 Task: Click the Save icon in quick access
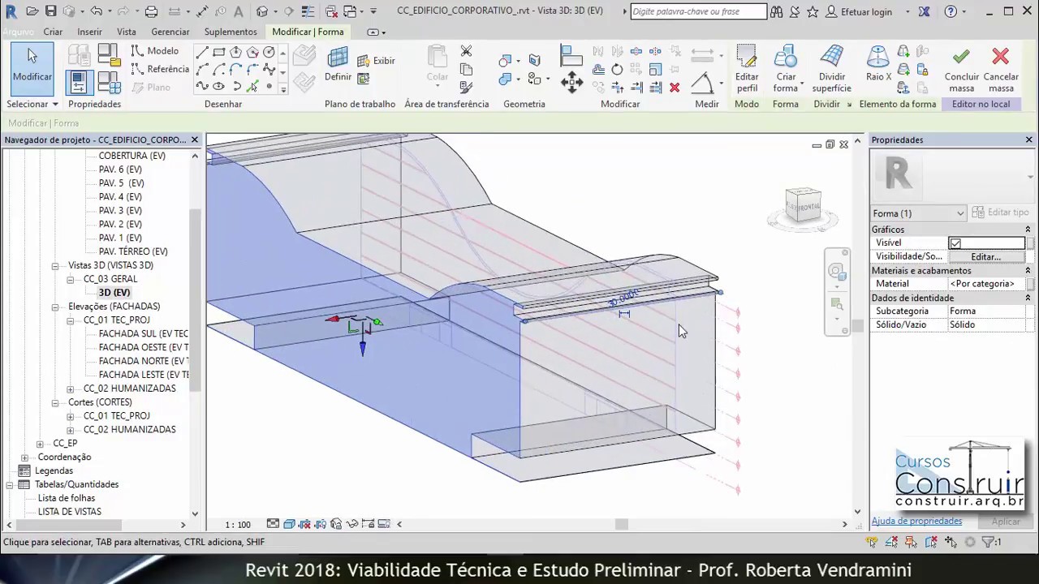pos(50,11)
